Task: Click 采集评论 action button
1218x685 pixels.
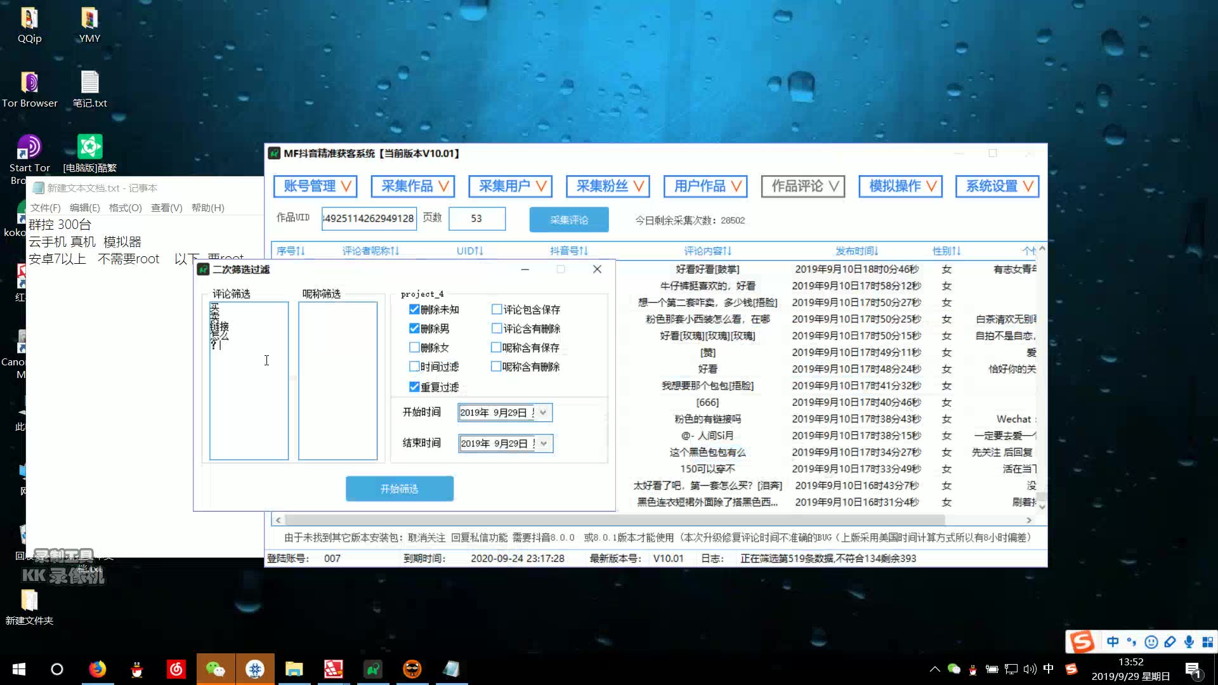Action: coord(569,219)
